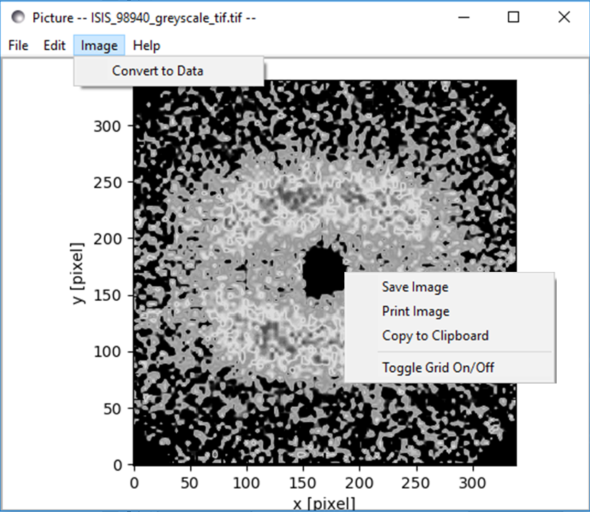Screen dimensions: 590x512
Task: Close the open Image menu
Action: (99, 45)
